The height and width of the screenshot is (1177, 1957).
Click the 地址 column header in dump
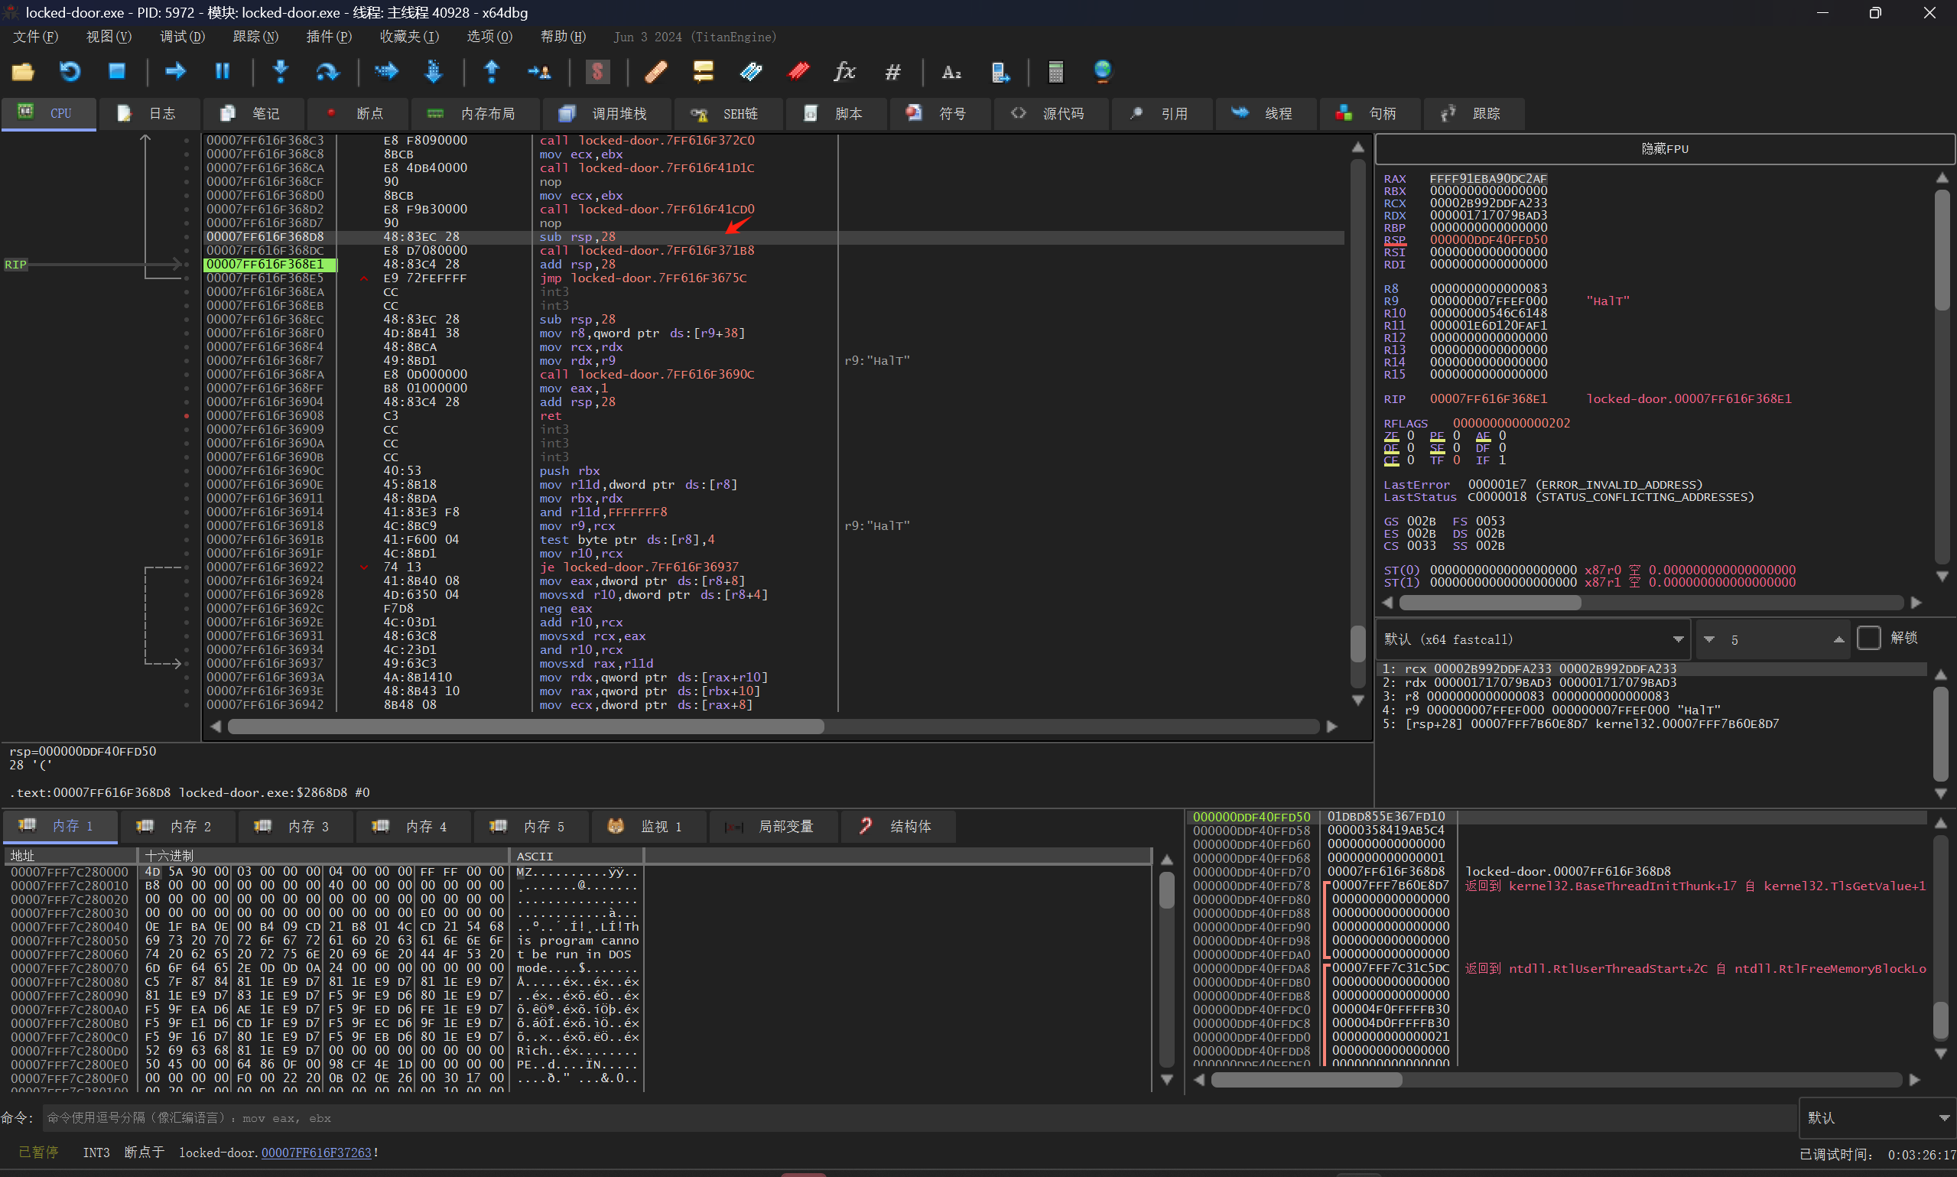pos(71,856)
